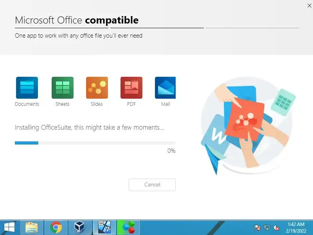Click the Slides app icon
The height and width of the screenshot is (235, 313).
[97, 88]
